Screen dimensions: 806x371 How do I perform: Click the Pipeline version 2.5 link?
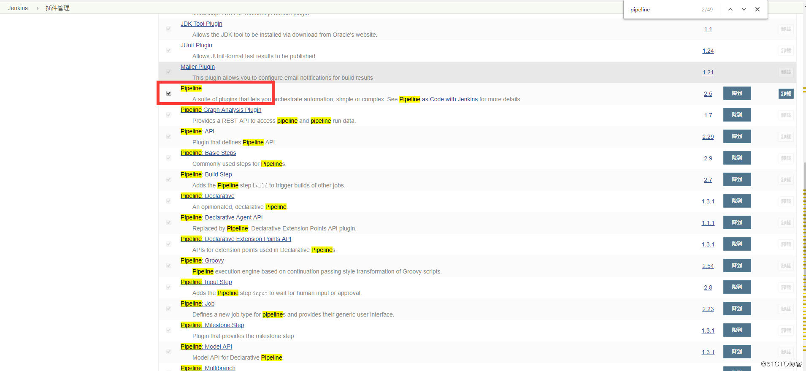(x=708, y=94)
